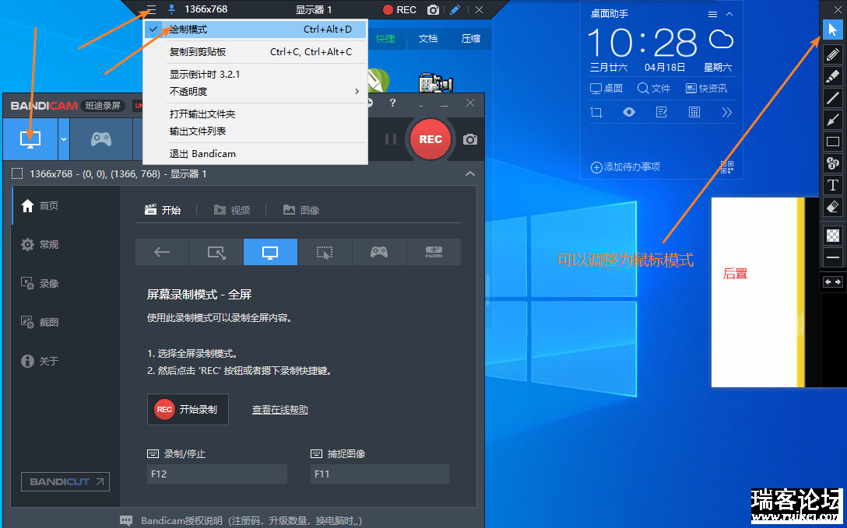Select the cursor mode tool in drawing toolbar
This screenshot has width=847, height=528.
click(x=832, y=29)
